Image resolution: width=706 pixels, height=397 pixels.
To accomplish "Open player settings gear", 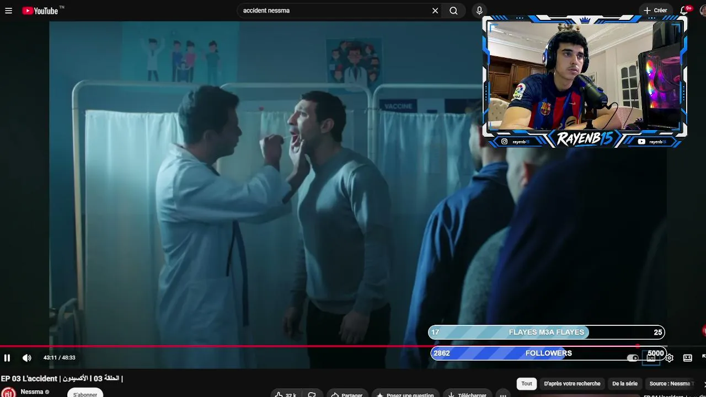I will point(669,358).
